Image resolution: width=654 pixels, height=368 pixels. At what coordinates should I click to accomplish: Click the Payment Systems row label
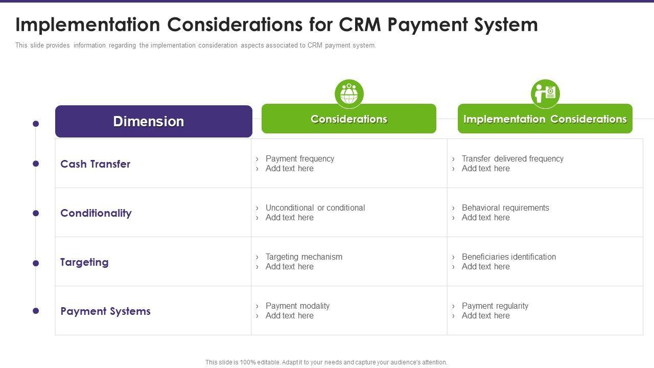(105, 311)
